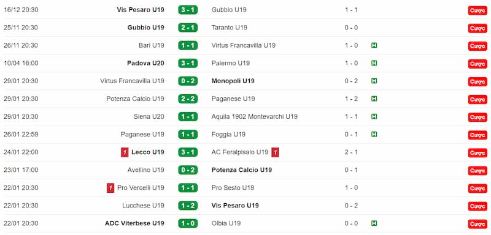
Task: Click the red card icon next to AC Feralpisalo U19
Action: coord(275,152)
